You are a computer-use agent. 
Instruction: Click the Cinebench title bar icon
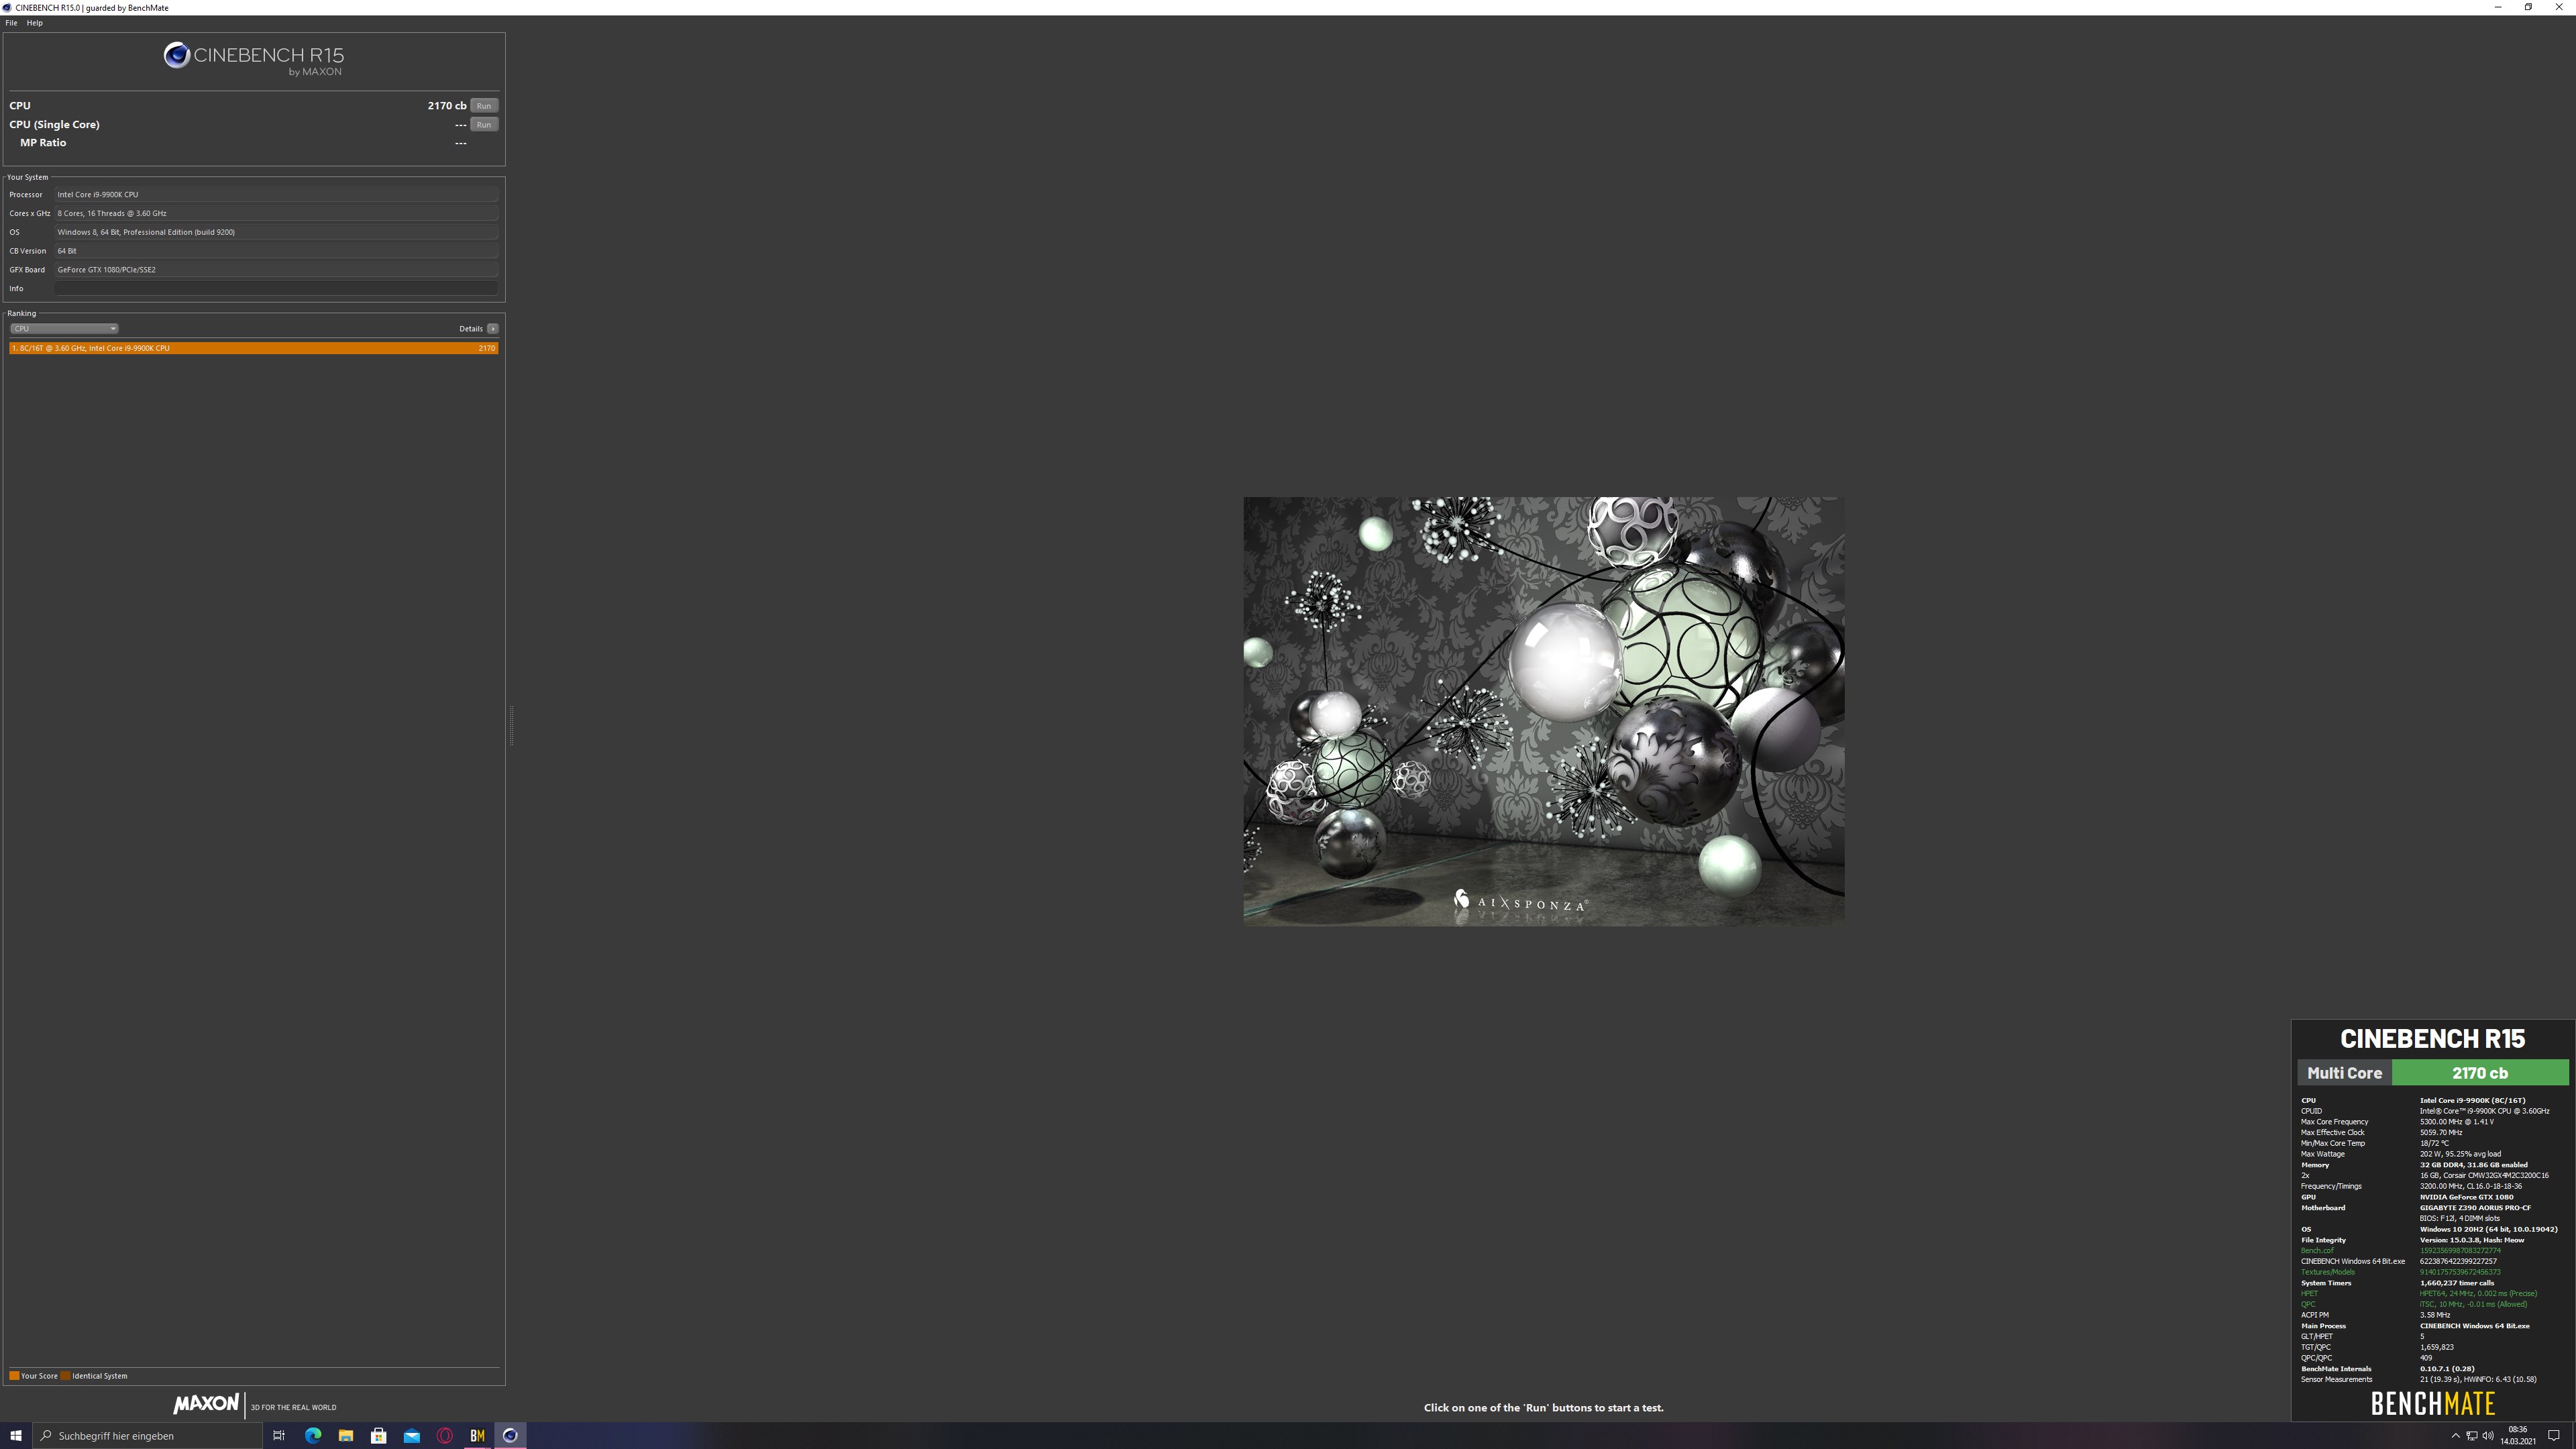pos(7,7)
